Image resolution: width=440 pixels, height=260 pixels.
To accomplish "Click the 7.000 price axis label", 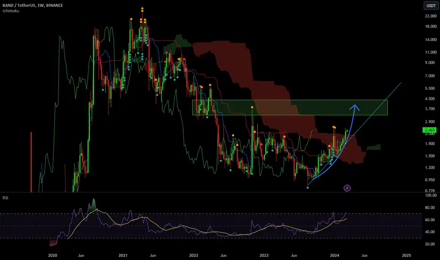I will click(x=430, y=76).
